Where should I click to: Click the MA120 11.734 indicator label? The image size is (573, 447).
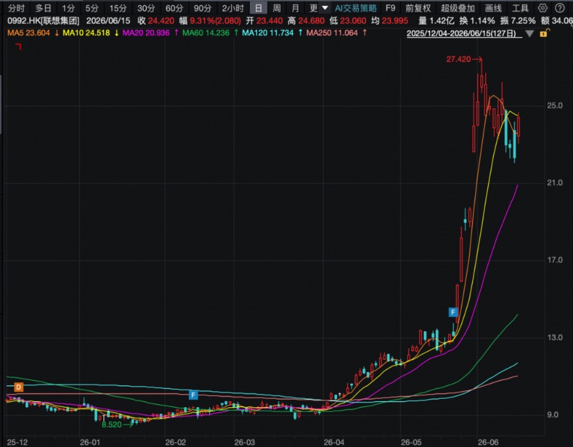coord(268,33)
